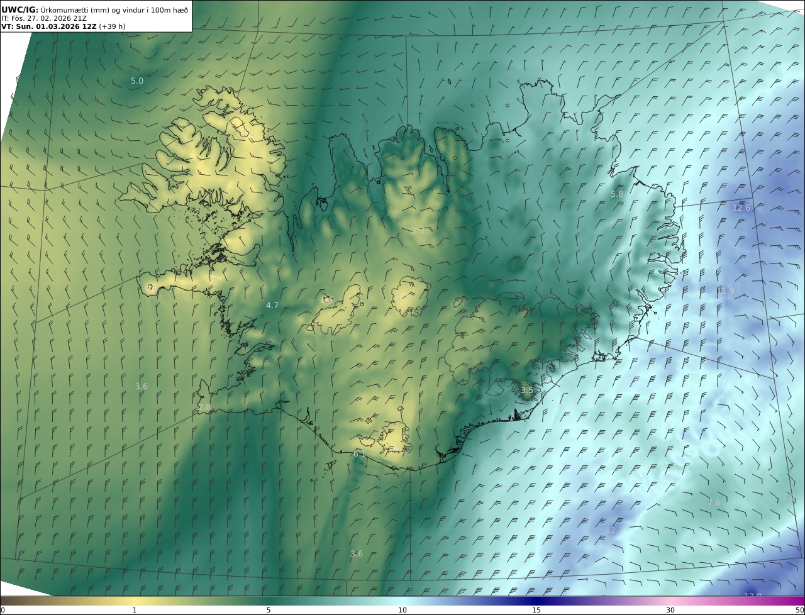
Task: Click the colorbar tick label '5'
Action: (269, 610)
